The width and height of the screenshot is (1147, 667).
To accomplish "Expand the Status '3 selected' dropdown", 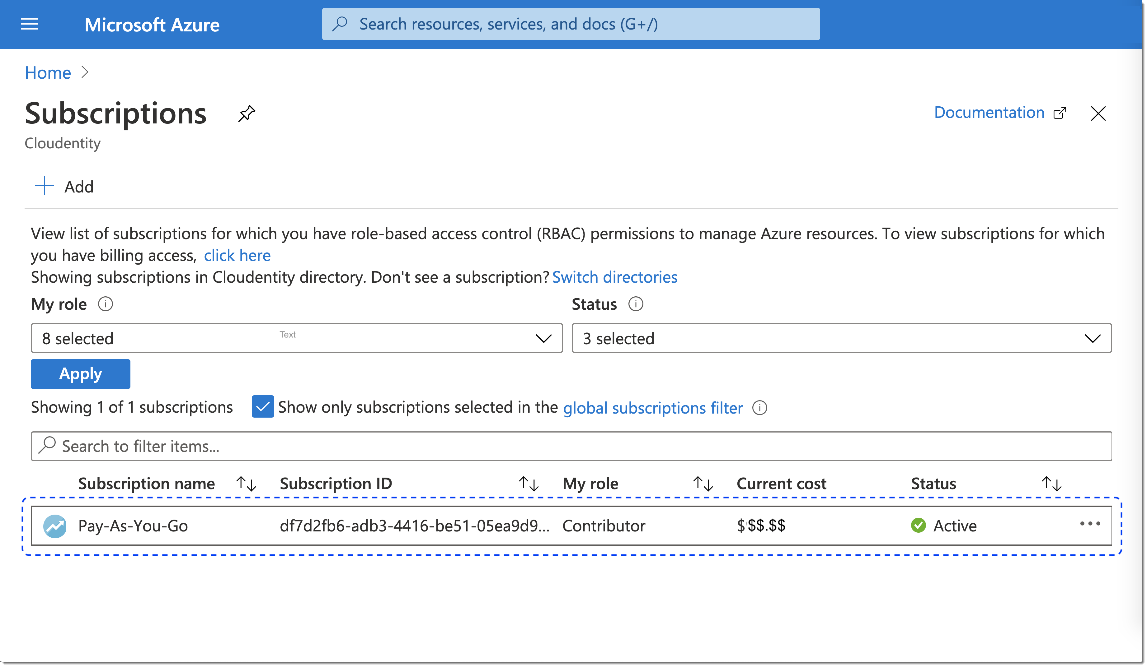I will point(842,338).
